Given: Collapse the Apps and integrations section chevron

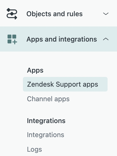Looking at the screenshot, I should 106,39.
